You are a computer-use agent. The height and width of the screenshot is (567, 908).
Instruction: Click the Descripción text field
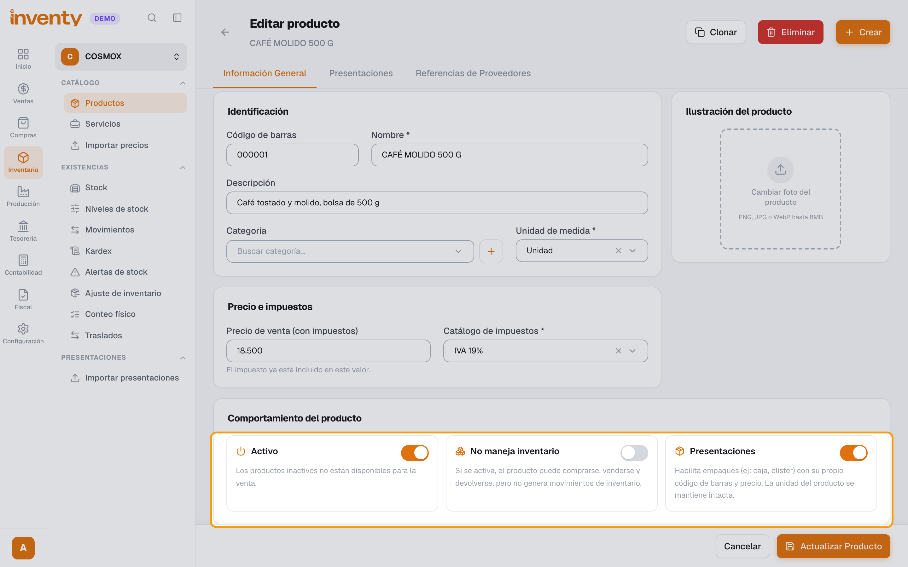click(x=437, y=203)
